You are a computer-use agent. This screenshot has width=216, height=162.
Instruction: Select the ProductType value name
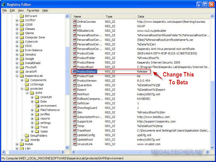point(85,76)
